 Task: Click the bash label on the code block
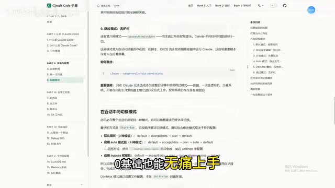232,70
